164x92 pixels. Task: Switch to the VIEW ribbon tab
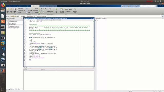coord(53,6)
